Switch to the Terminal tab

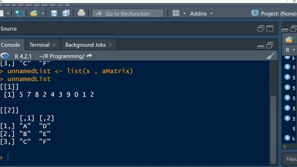pos(39,45)
